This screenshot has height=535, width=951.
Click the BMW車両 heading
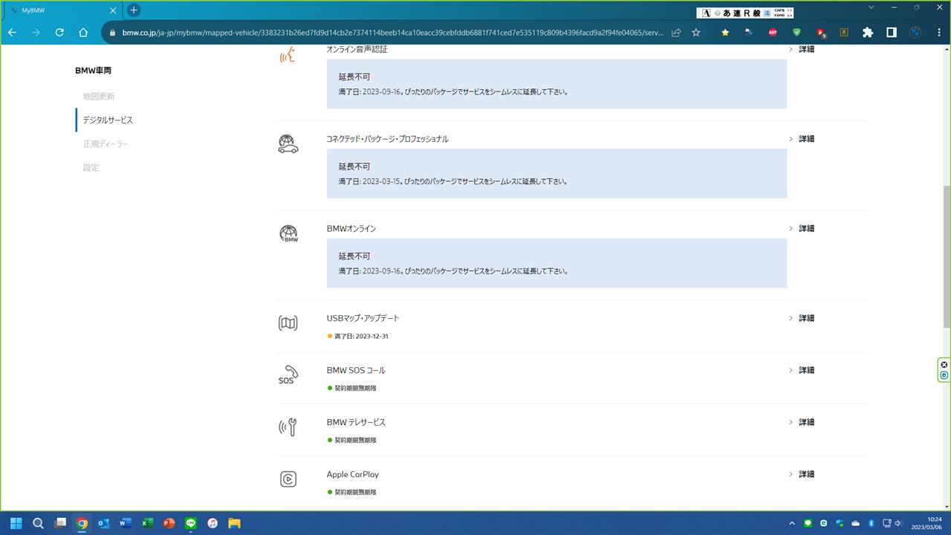tap(93, 71)
